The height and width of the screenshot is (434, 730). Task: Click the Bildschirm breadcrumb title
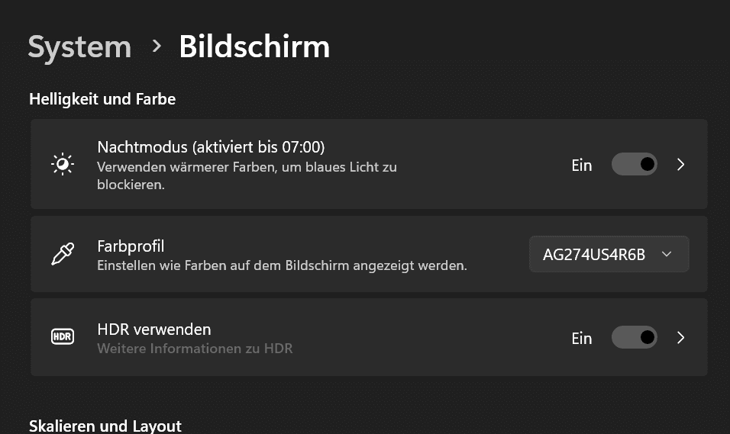255,47
